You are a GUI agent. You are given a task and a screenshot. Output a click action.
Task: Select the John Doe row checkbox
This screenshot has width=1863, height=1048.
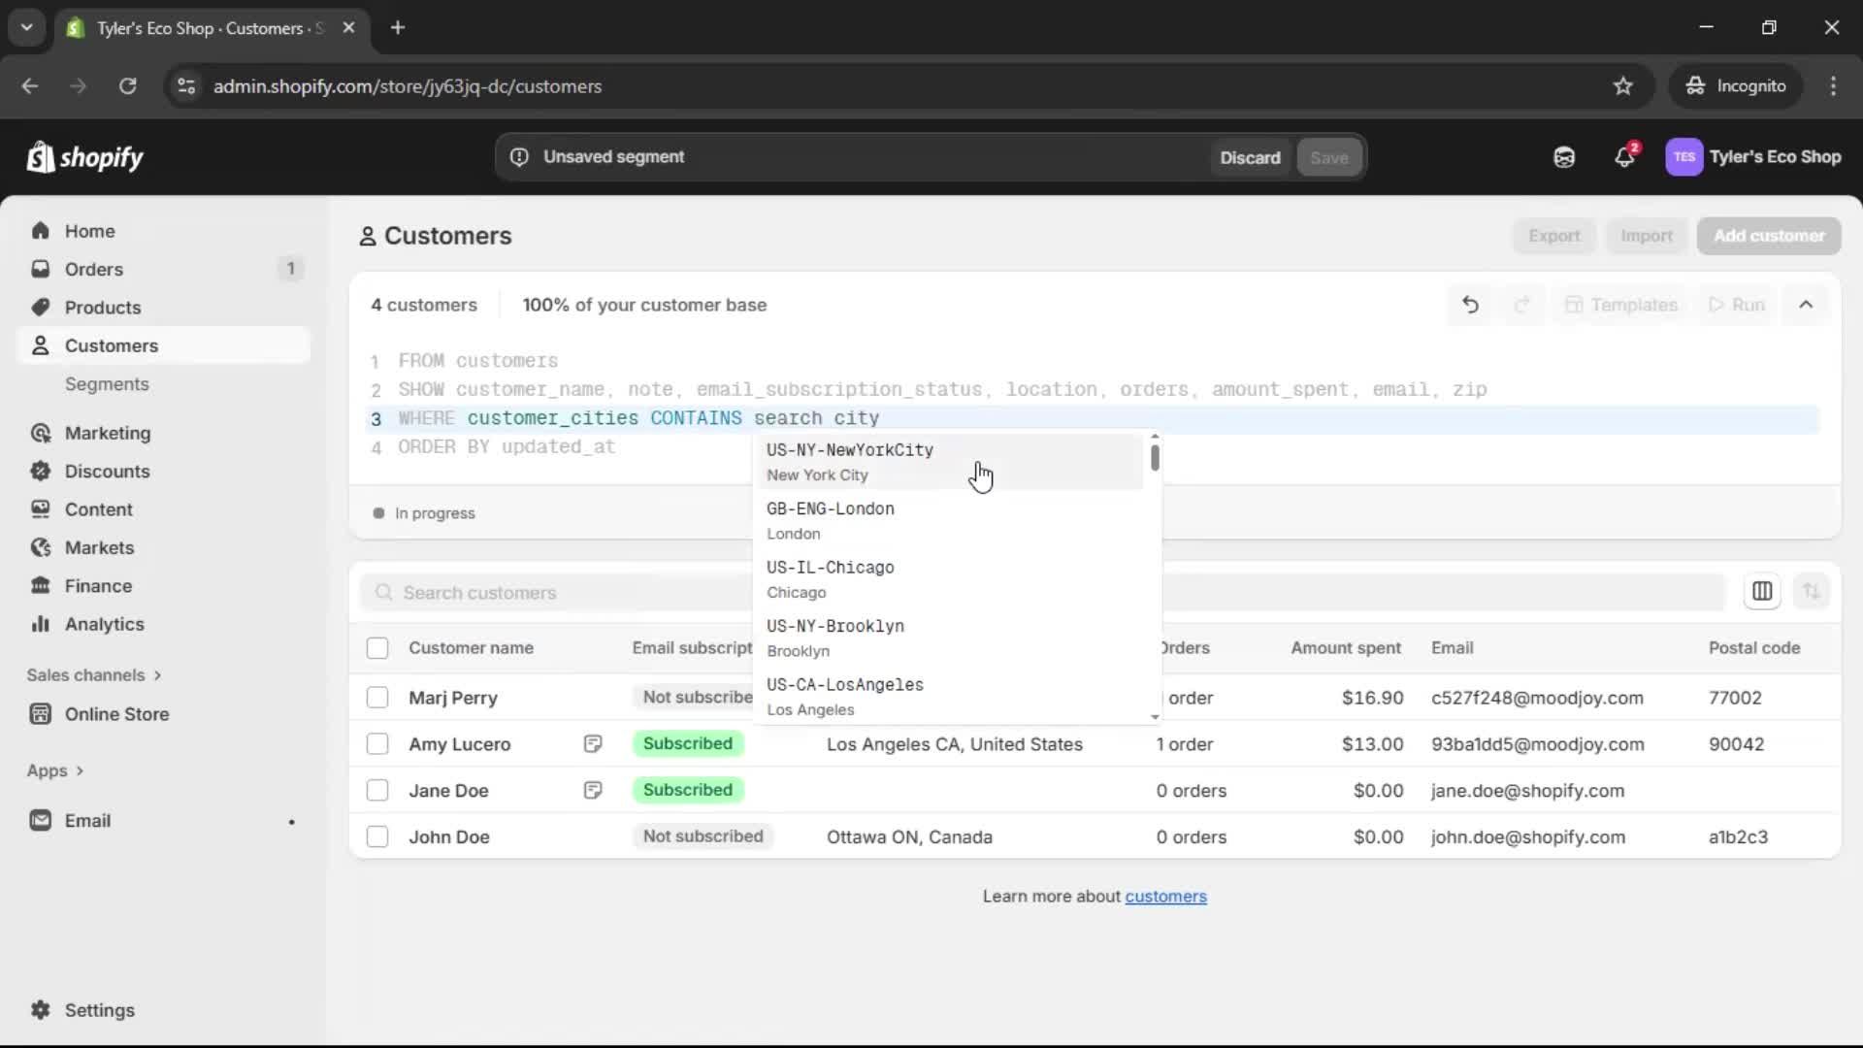pyautogui.click(x=377, y=836)
